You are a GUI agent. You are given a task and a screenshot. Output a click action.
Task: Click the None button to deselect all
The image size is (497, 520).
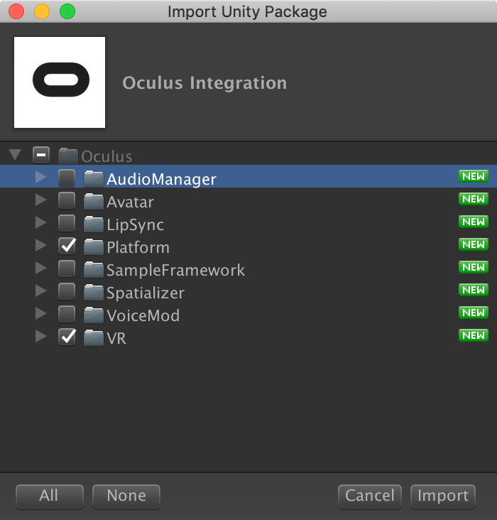point(126,496)
